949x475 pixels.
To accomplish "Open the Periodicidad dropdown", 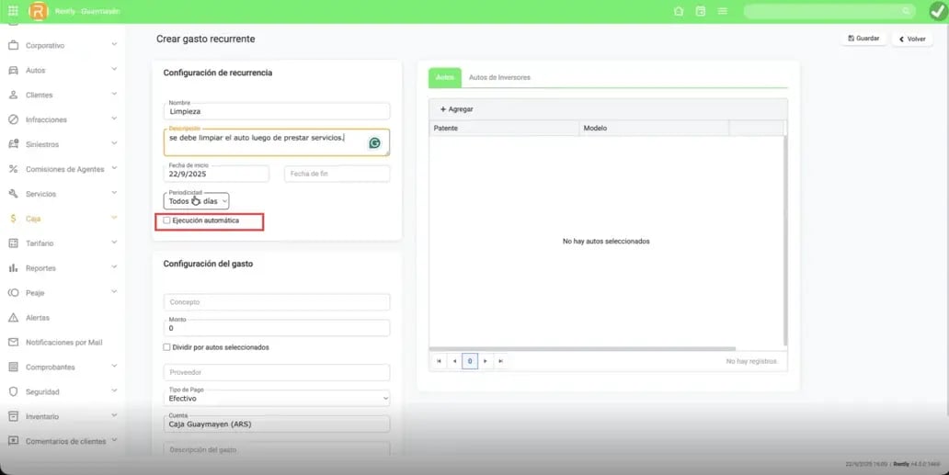I will [x=197, y=200].
